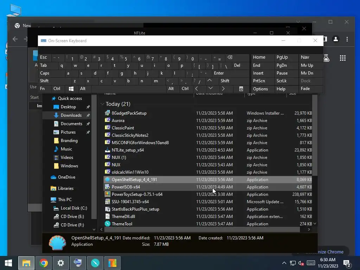
Task: Select the ThemeDll.dll file icon
Action: [107, 216]
